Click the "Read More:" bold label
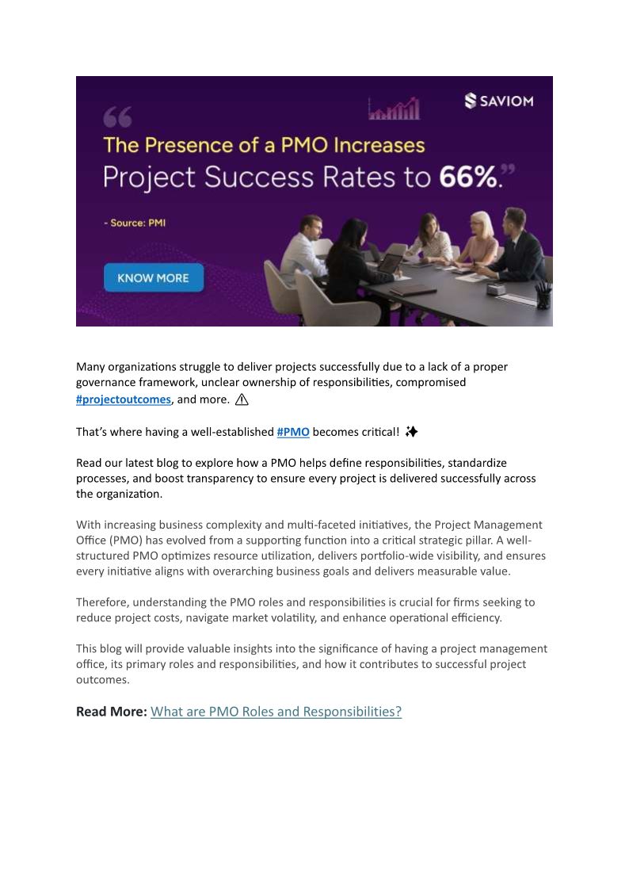Viewport: 629px width, 890px height. 112,711
